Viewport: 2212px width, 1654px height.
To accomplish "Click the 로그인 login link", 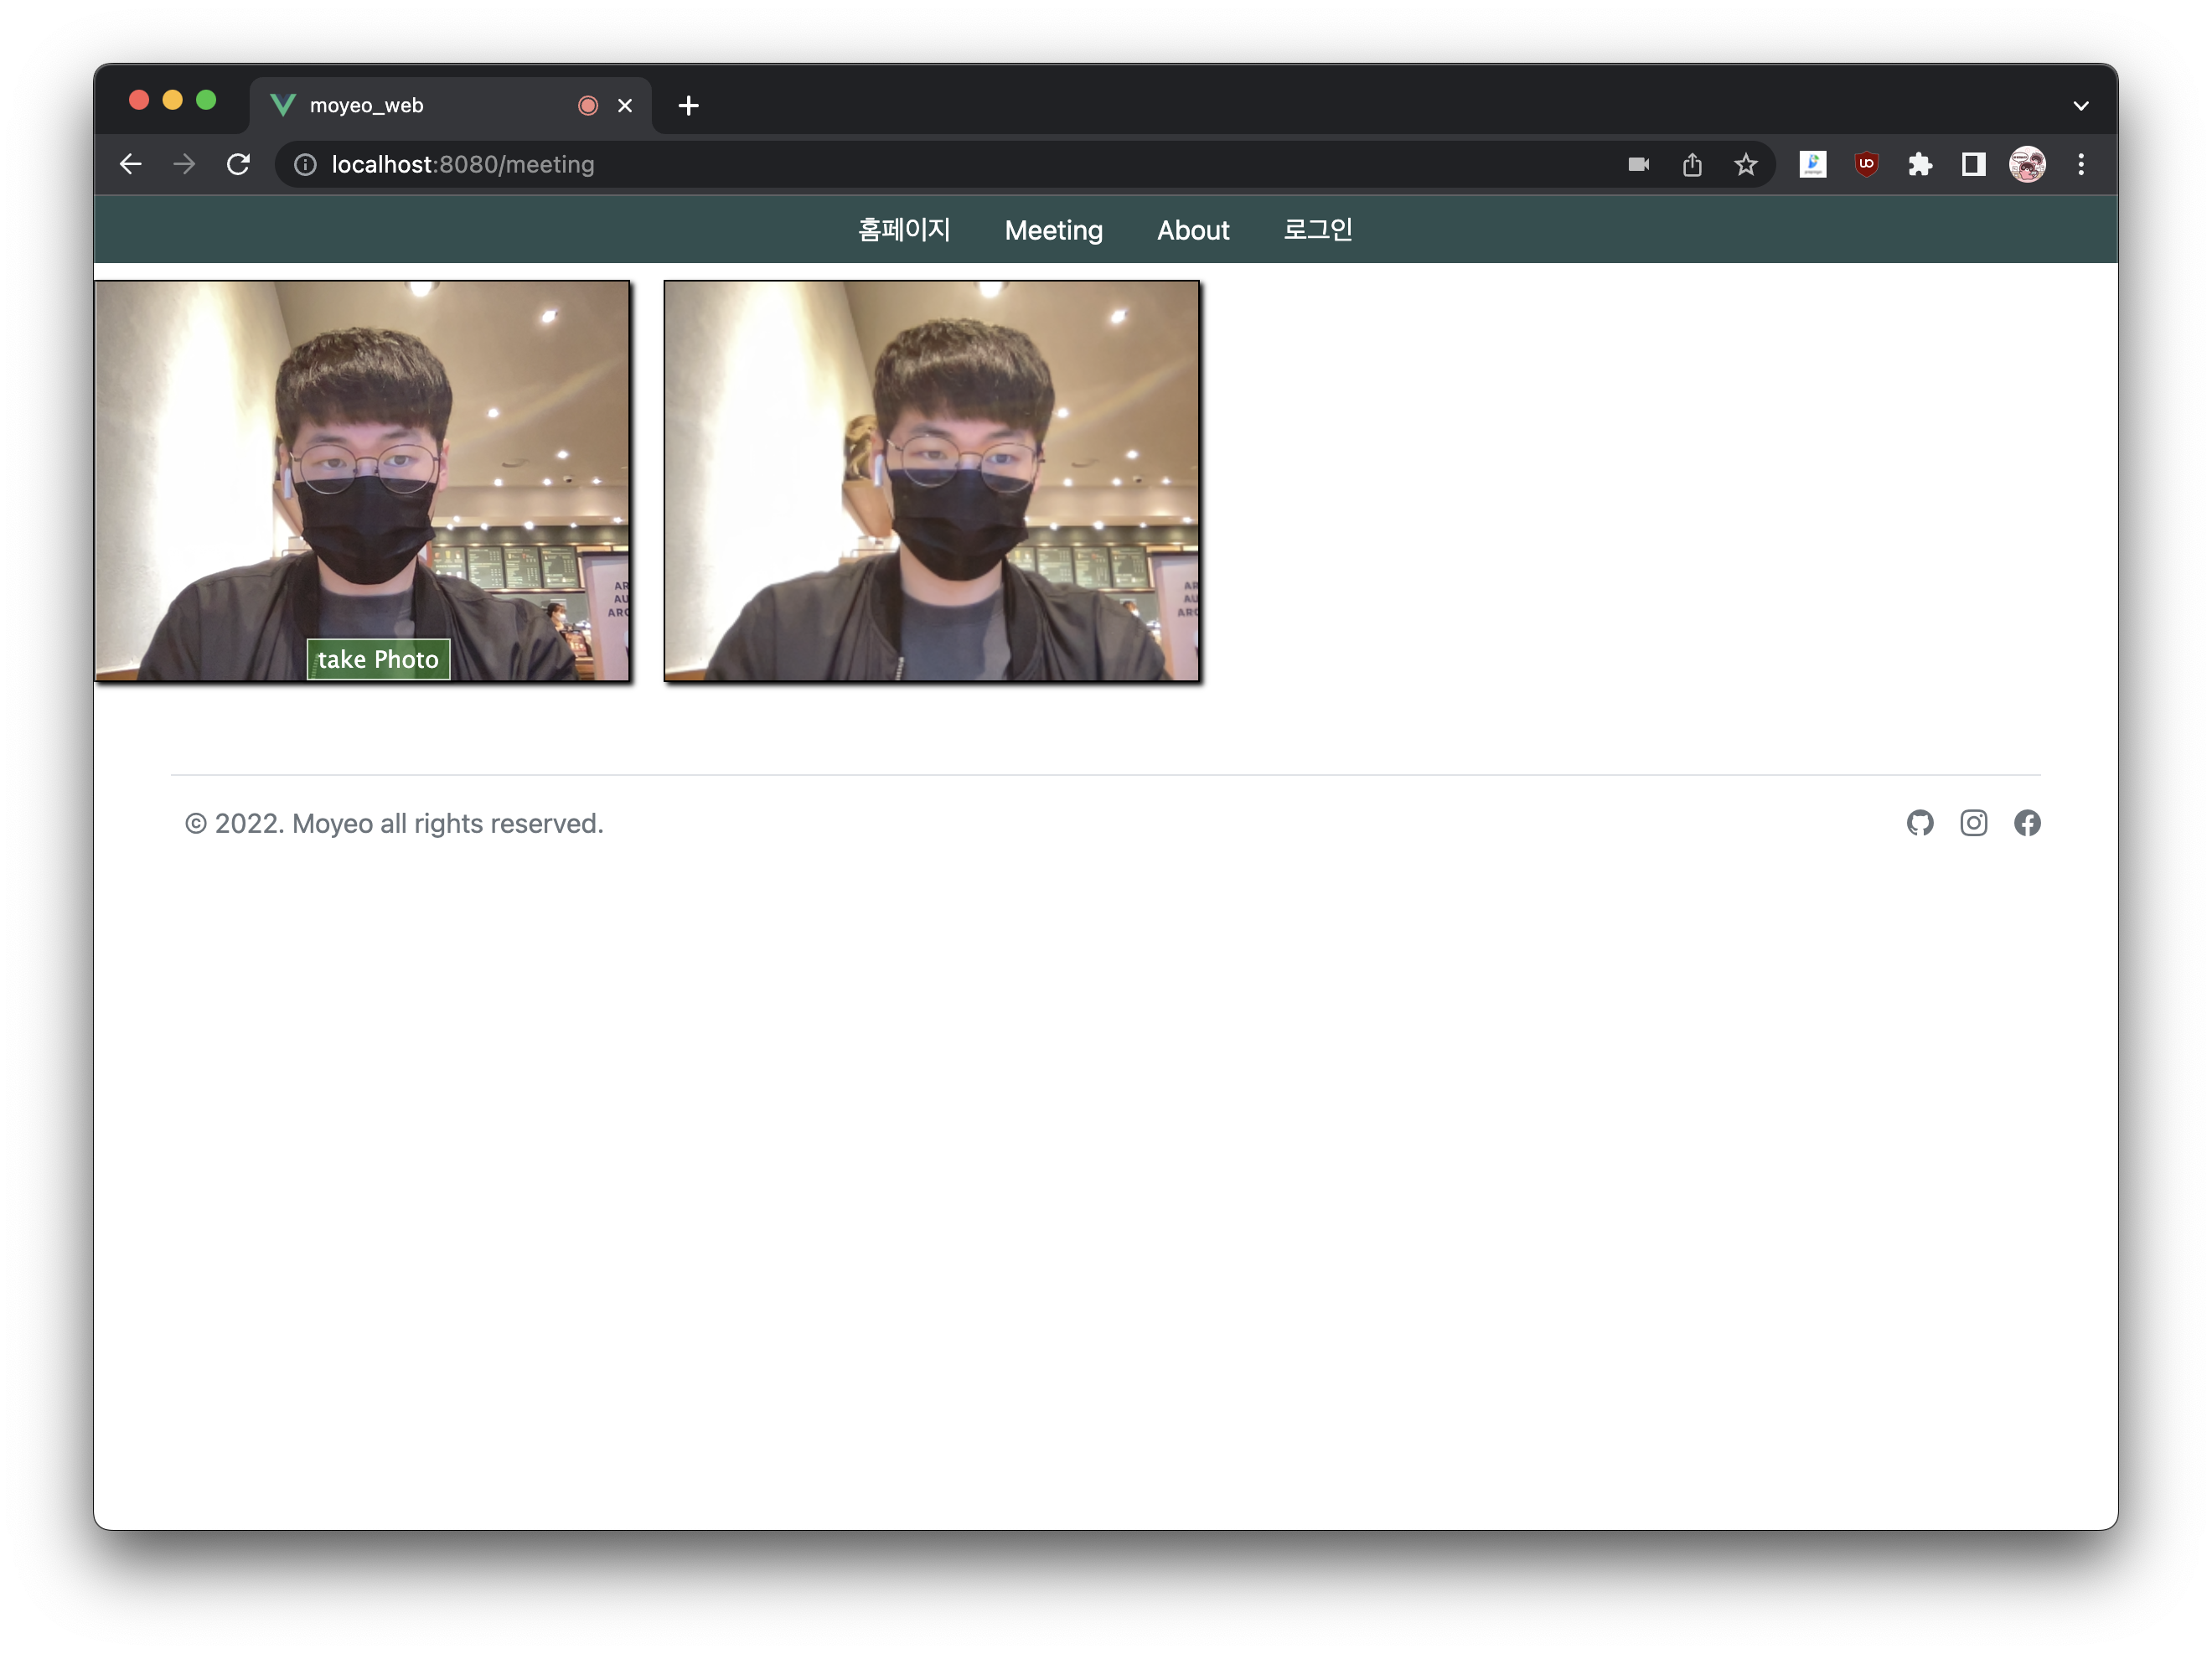I will (x=1317, y=230).
